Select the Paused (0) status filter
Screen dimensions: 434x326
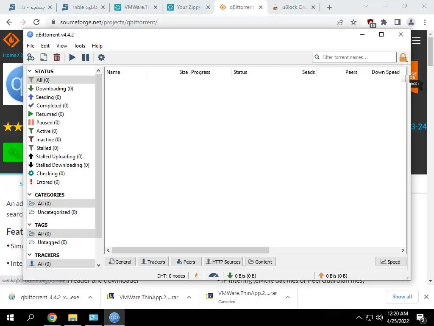(x=48, y=123)
